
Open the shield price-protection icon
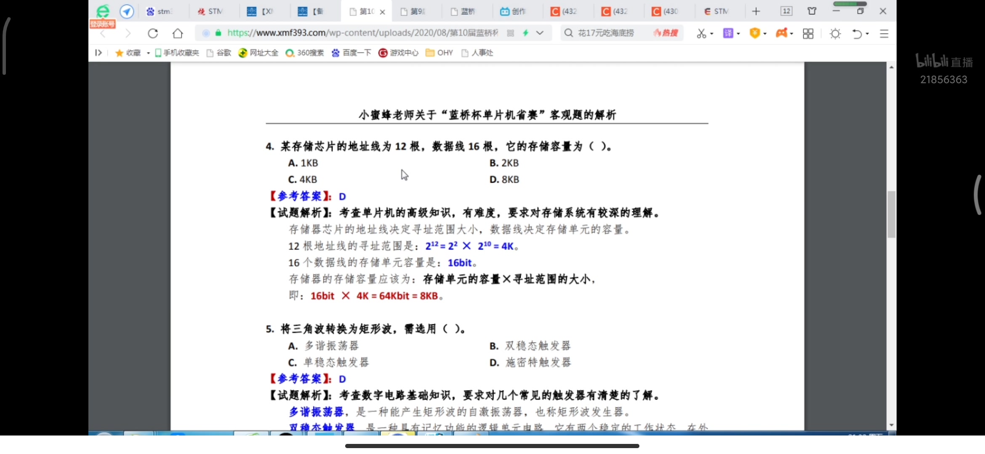pyautogui.click(x=756, y=33)
